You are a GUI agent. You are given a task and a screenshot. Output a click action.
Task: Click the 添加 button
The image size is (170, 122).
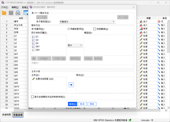[x=88, y=59]
